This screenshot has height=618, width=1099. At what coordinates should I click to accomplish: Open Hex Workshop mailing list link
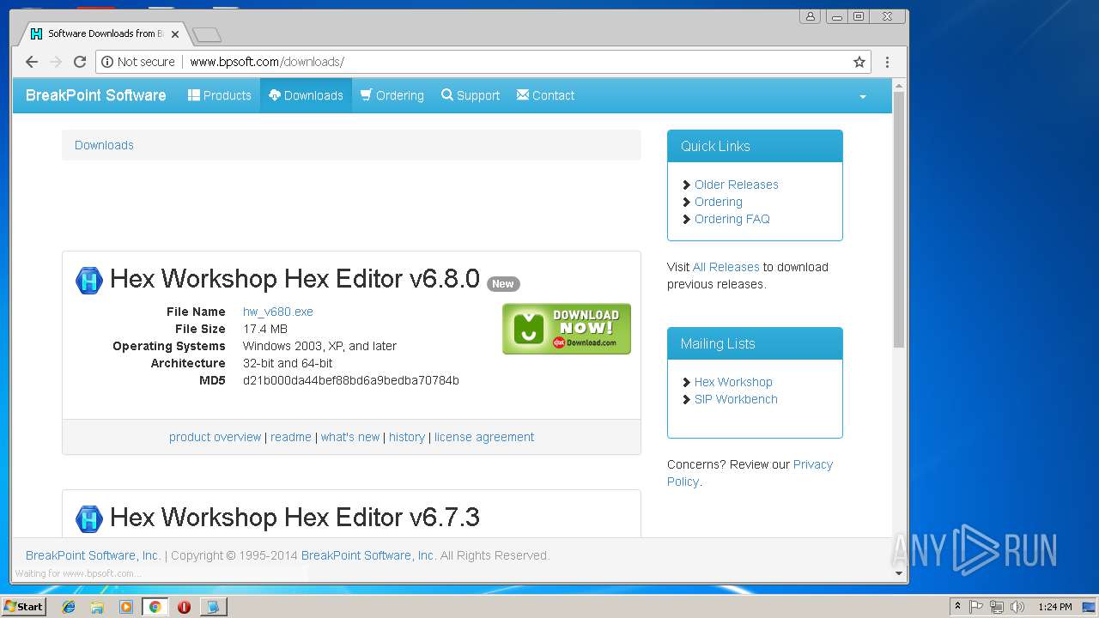(x=733, y=382)
